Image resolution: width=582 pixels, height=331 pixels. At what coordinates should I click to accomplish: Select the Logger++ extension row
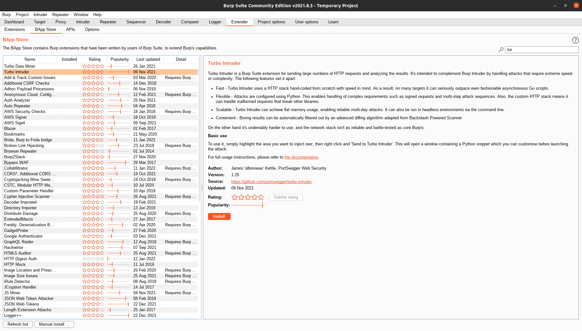coord(101,316)
